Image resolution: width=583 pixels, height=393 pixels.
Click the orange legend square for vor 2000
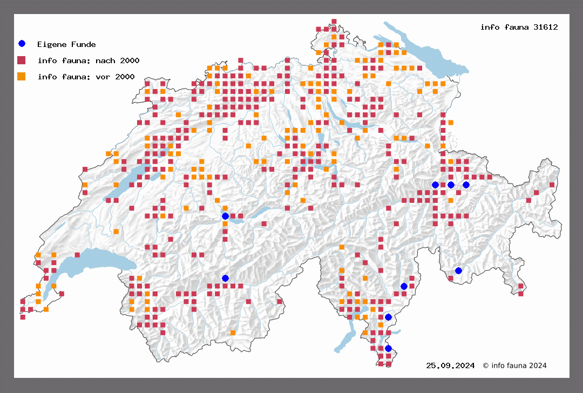point(22,76)
